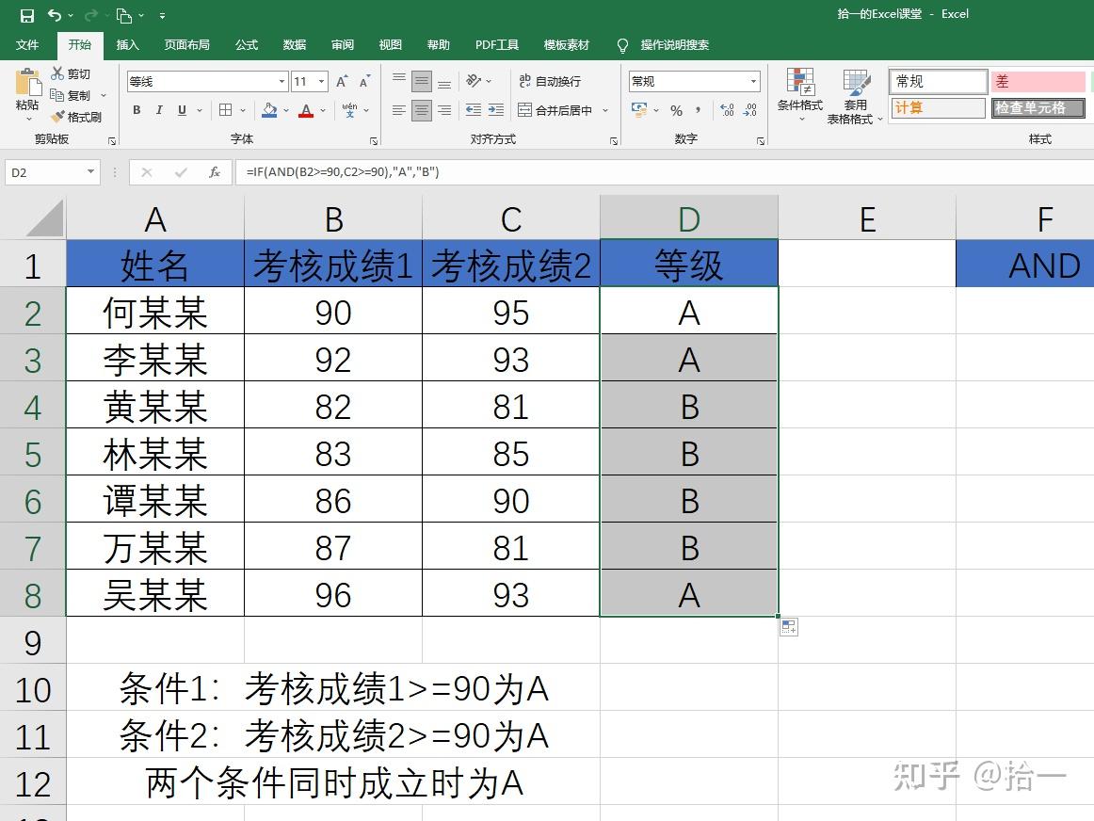Apply fill color bucket icon
The height and width of the screenshot is (821, 1094).
(269, 110)
